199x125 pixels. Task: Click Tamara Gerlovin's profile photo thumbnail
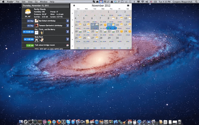tap(36, 26)
